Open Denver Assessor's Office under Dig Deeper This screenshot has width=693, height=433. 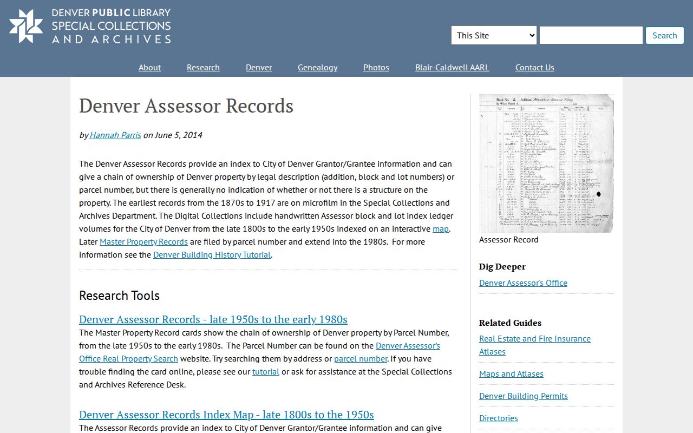(523, 283)
